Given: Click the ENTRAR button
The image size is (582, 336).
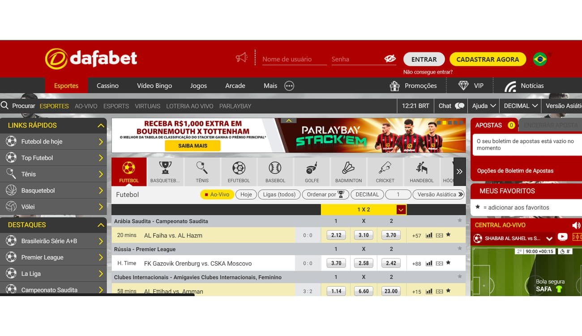Looking at the screenshot, I should click(x=424, y=59).
